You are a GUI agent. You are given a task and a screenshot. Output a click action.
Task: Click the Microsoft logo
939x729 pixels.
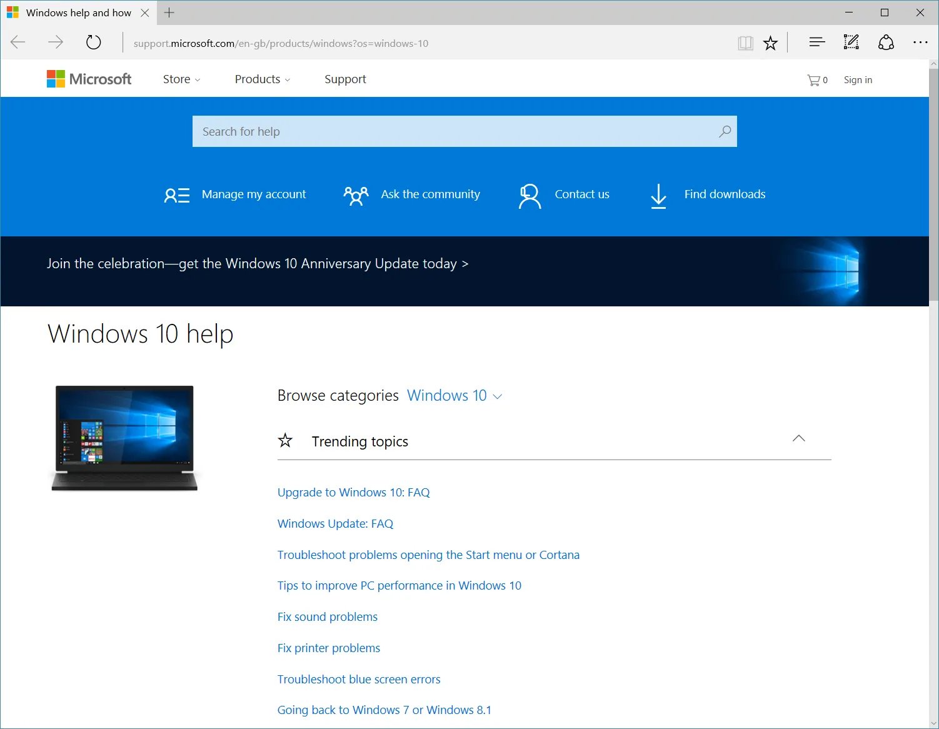pos(89,79)
